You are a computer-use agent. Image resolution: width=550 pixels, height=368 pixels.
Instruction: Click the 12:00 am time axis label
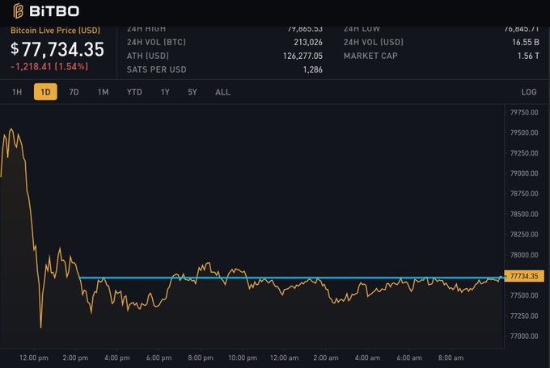pos(284,358)
